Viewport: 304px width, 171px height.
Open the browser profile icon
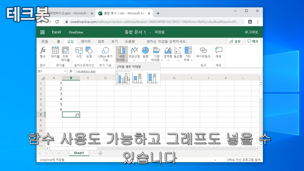[x=250, y=22]
